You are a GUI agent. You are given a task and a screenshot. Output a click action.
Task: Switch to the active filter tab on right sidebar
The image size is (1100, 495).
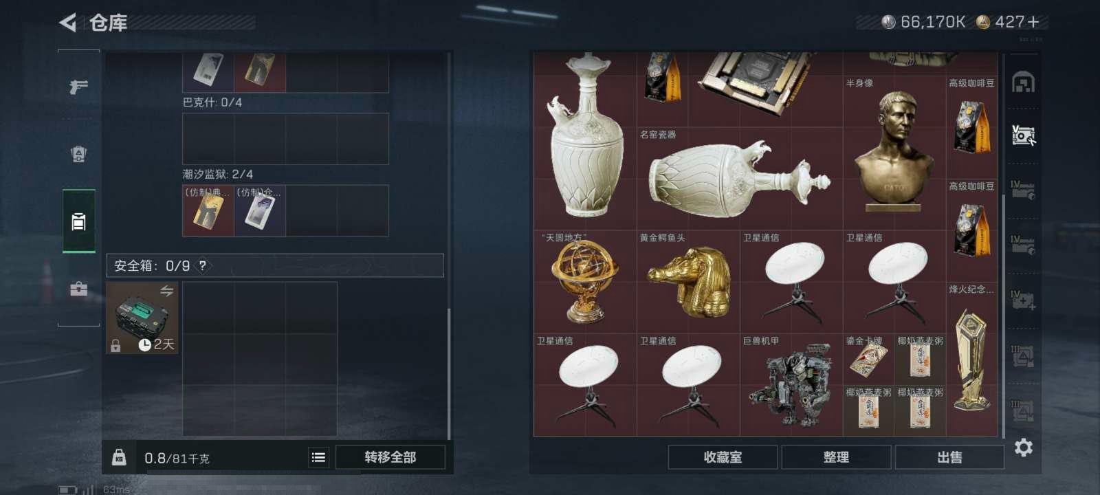(x=1023, y=135)
